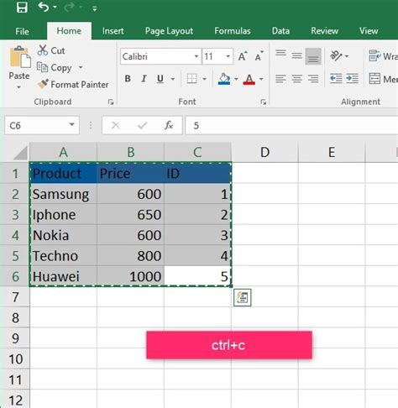Open the Borders dropdown arrow
The height and width of the screenshot is (408, 398).
[x=205, y=79]
